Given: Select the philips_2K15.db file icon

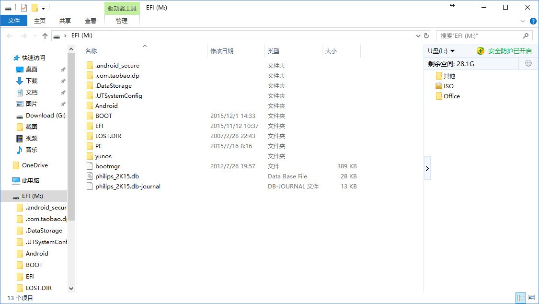Looking at the screenshot, I should click(90, 176).
